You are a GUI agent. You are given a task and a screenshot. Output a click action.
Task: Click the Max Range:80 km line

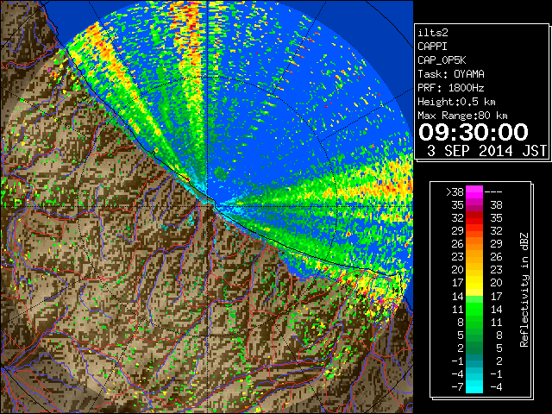(x=462, y=116)
